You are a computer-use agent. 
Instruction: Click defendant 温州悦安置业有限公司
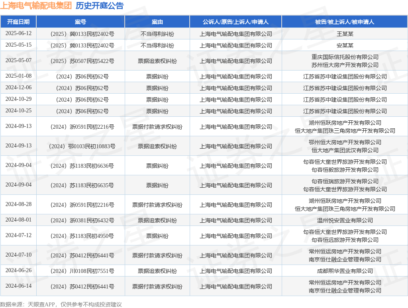tap(345, 220)
